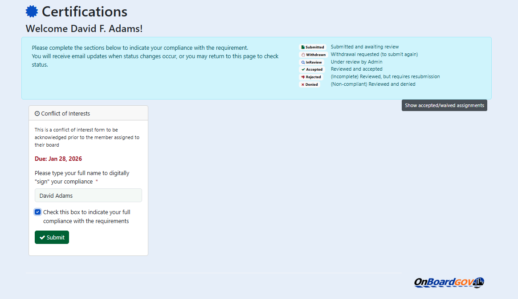This screenshot has height=299, width=518.
Task: Click 'Reviewed and accepted' legend text
Action: click(356, 69)
